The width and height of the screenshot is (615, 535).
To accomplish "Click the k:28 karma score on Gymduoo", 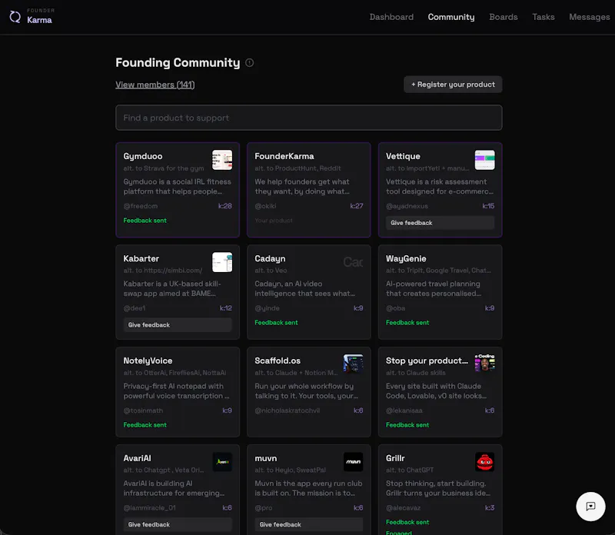I will pyautogui.click(x=225, y=206).
